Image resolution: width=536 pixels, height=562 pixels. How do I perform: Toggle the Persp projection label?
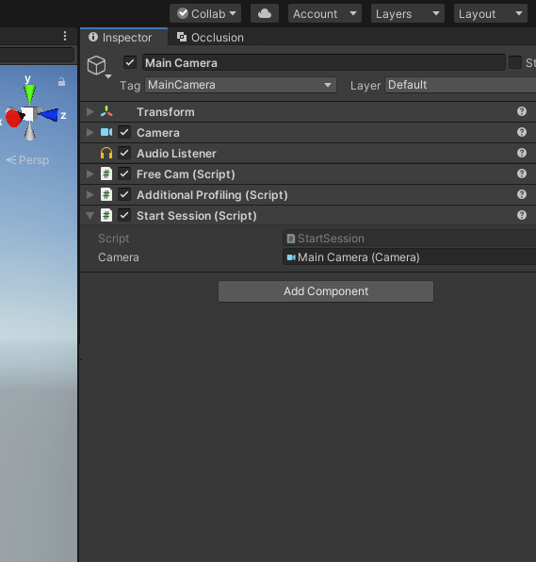[28, 160]
